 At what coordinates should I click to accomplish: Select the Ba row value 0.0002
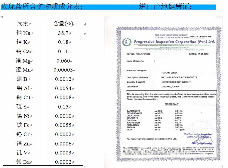(x=63, y=162)
